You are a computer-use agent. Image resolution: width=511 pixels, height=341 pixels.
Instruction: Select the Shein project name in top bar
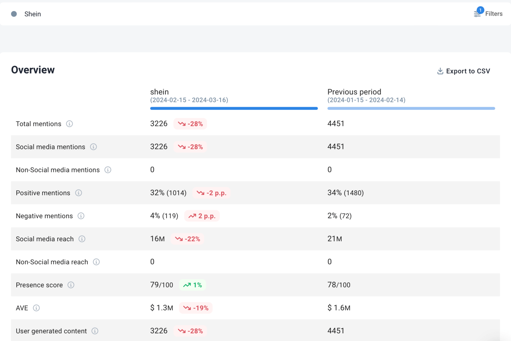coord(32,14)
